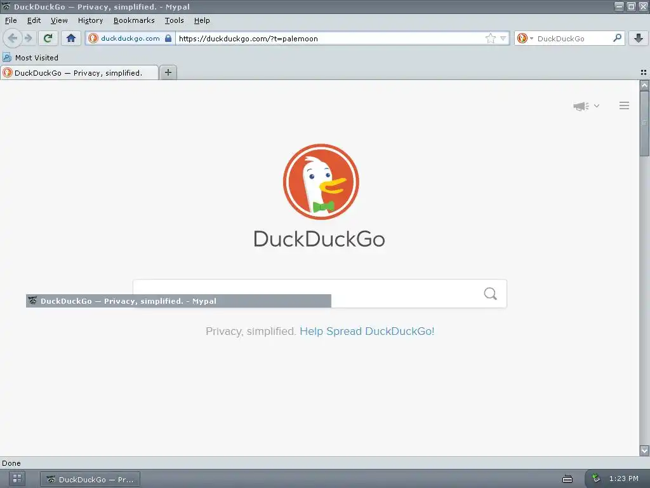Click the scrollbar down arrow
Screen dimensions: 650x488
click(644, 451)
